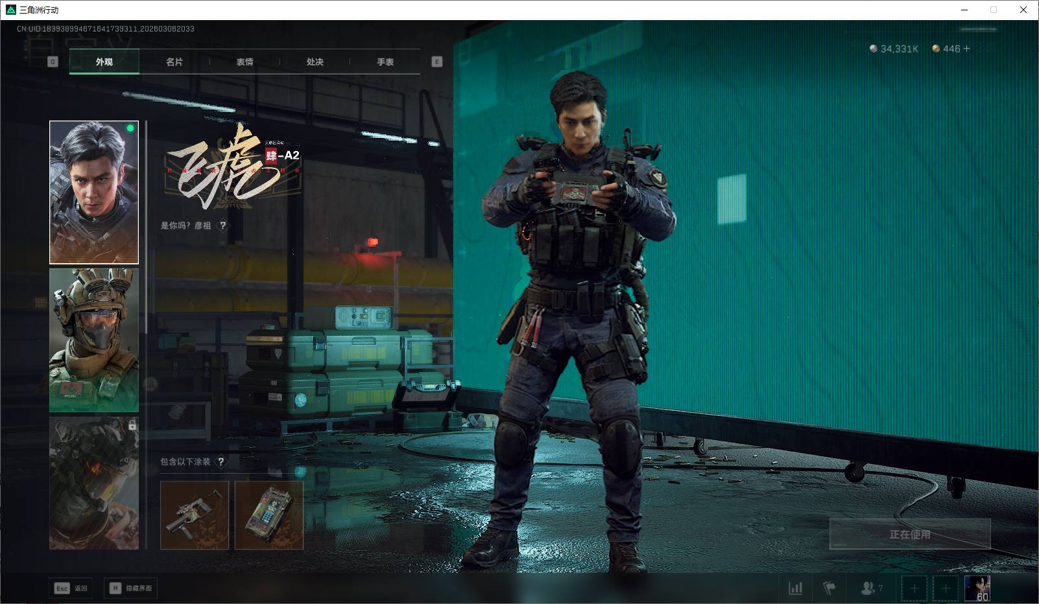Click the CN UID text

(x=106, y=29)
